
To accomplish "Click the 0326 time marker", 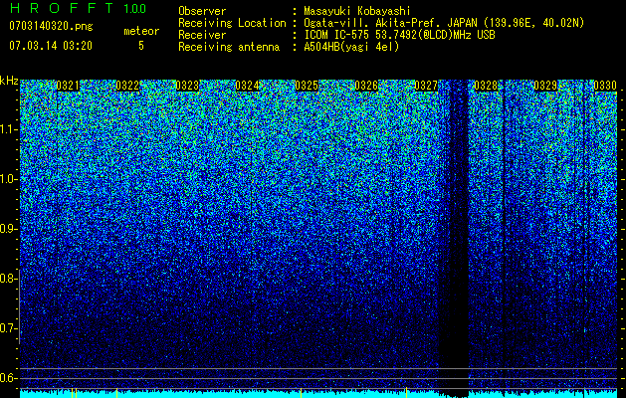I will [x=366, y=86].
